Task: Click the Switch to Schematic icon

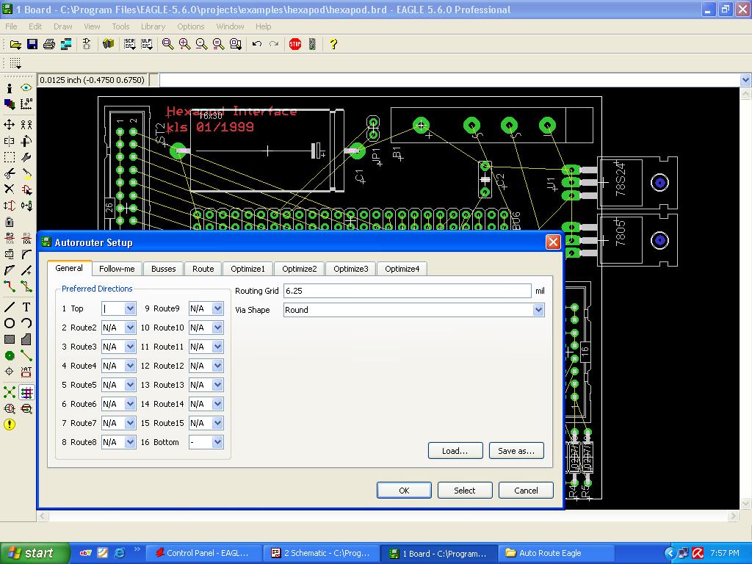Action: point(87,44)
